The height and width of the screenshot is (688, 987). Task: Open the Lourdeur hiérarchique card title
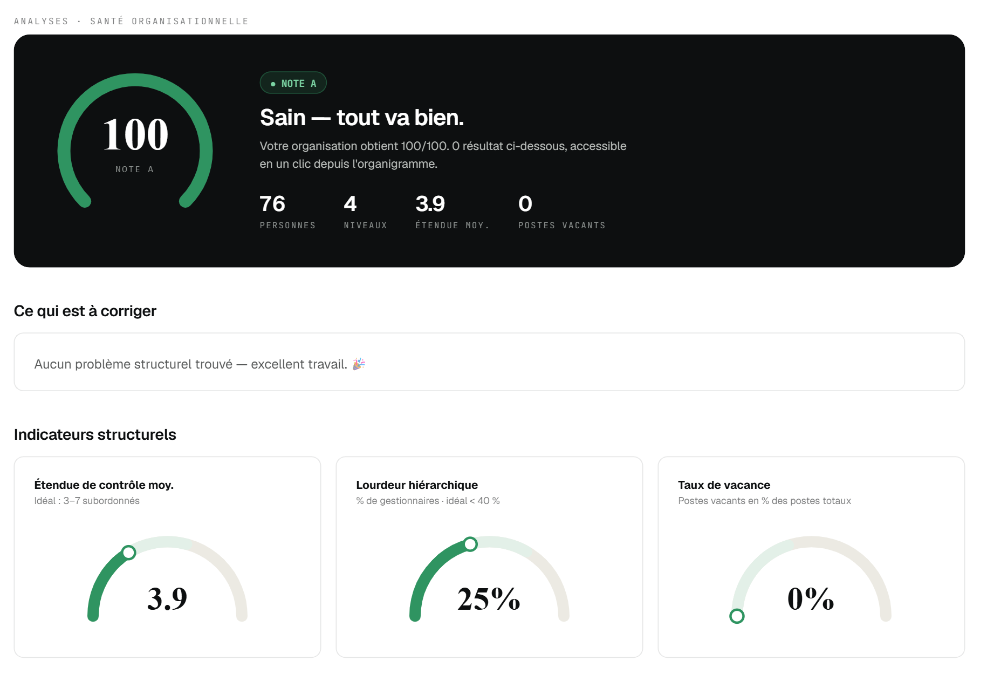(x=417, y=485)
